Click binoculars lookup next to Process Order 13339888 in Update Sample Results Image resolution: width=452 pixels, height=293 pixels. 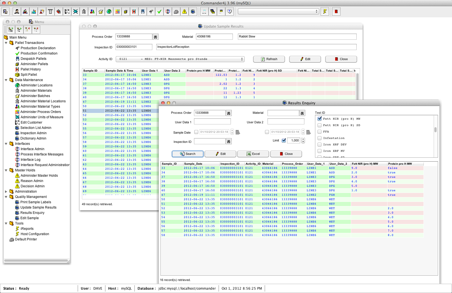156,37
